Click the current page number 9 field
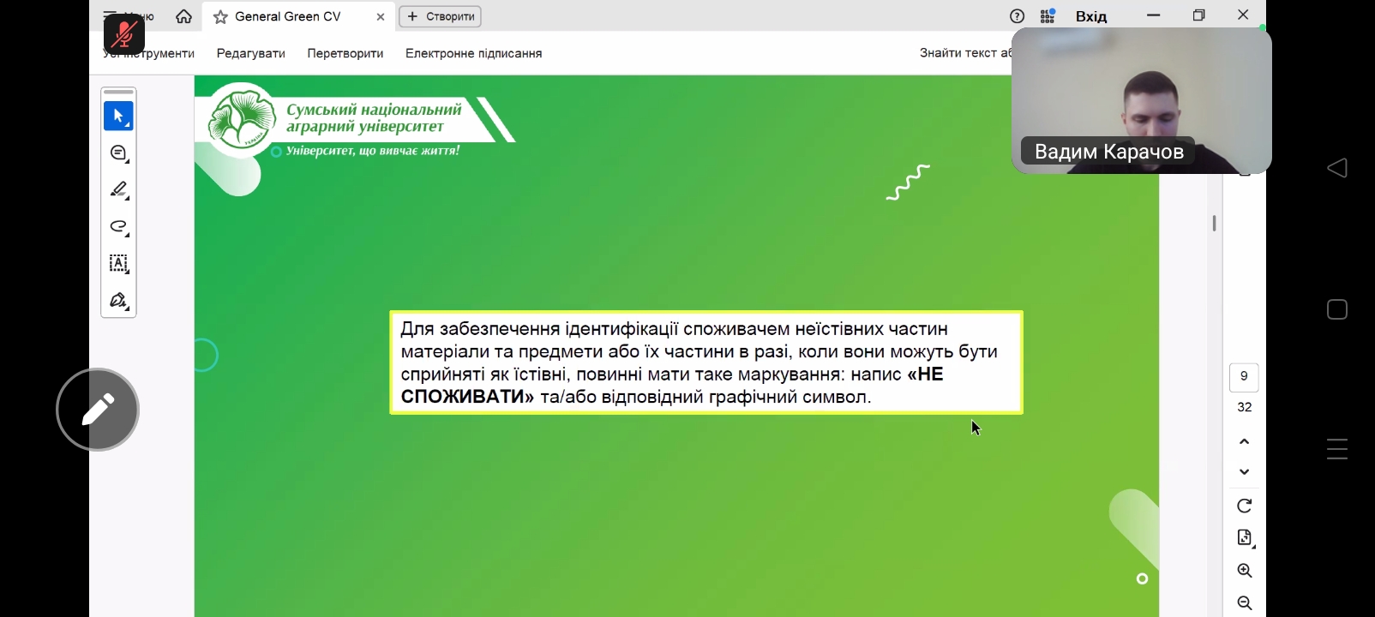Image resolution: width=1375 pixels, height=617 pixels. coord(1244,376)
